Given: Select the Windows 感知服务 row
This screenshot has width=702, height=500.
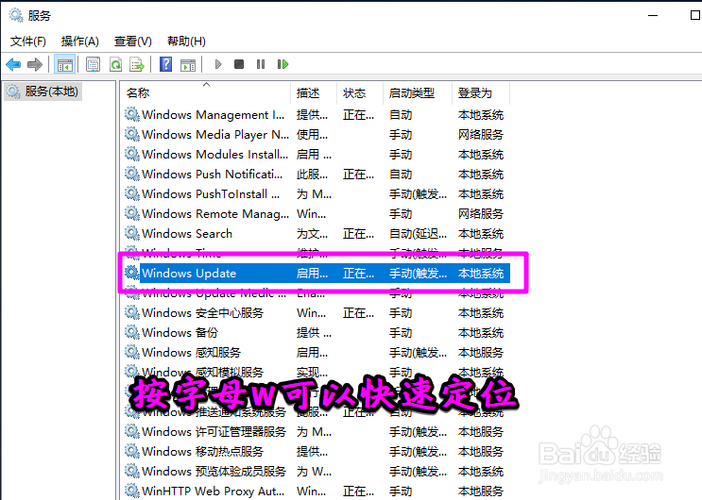Looking at the screenshot, I should click(x=317, y=353).
